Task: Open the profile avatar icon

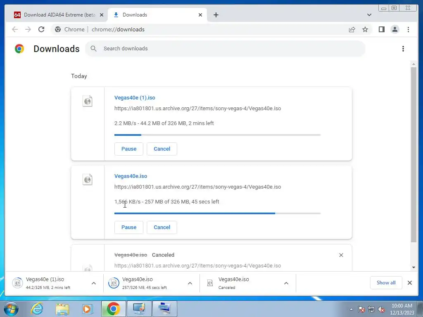Action: click(394, 29)
